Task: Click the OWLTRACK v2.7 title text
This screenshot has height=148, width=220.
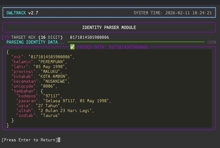Action: coord(22,13)
